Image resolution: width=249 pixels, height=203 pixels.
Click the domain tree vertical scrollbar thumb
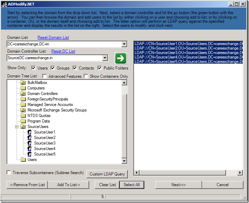tap(124, 126)
